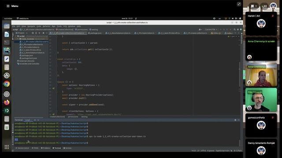Launch Google Chrome from the dock

click(x=7, y=84)
